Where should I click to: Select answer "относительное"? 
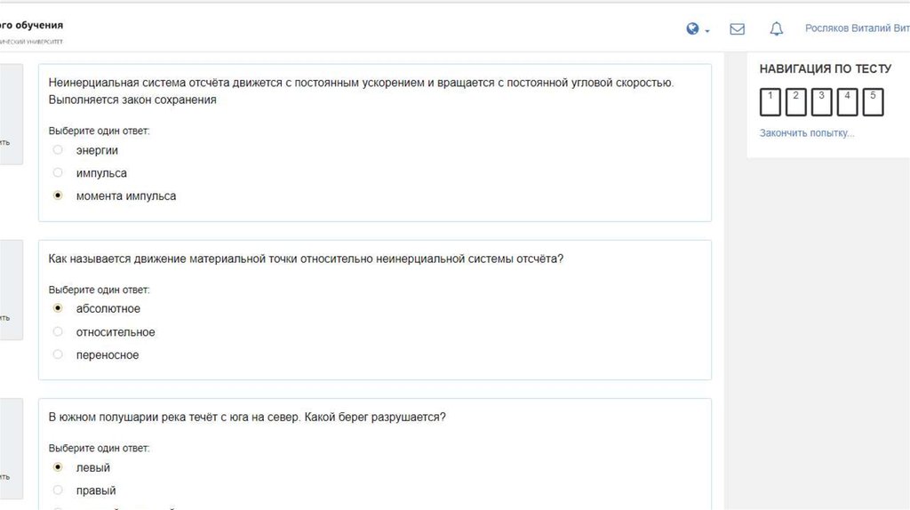click(58, 331)
